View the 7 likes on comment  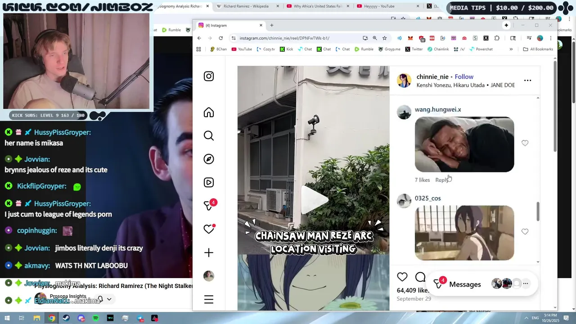(x=422, y=180)
